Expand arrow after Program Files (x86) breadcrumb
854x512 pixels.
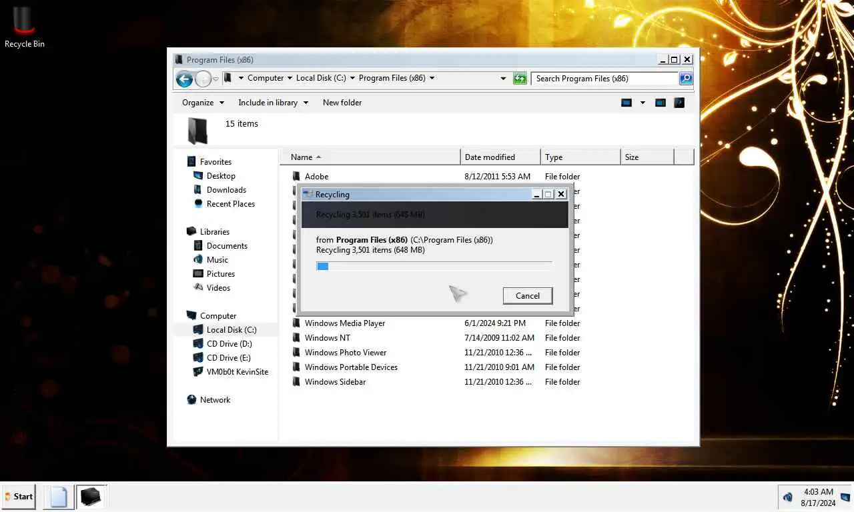(432, 78)
